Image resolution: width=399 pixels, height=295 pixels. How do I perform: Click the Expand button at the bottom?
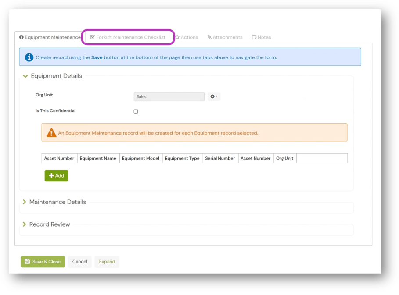(x=107, y=262)
